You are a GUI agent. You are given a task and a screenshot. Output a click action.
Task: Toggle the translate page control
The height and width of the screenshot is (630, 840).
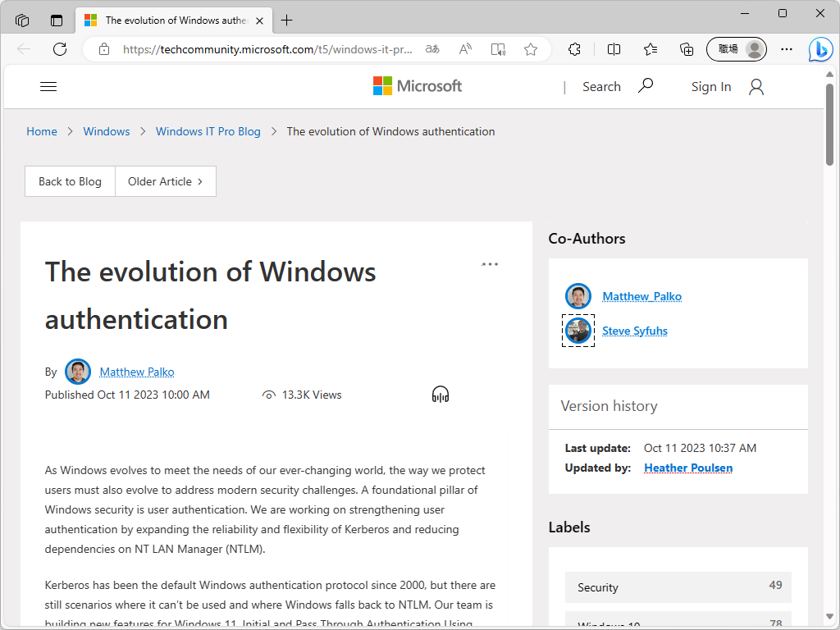pos(432,49)
